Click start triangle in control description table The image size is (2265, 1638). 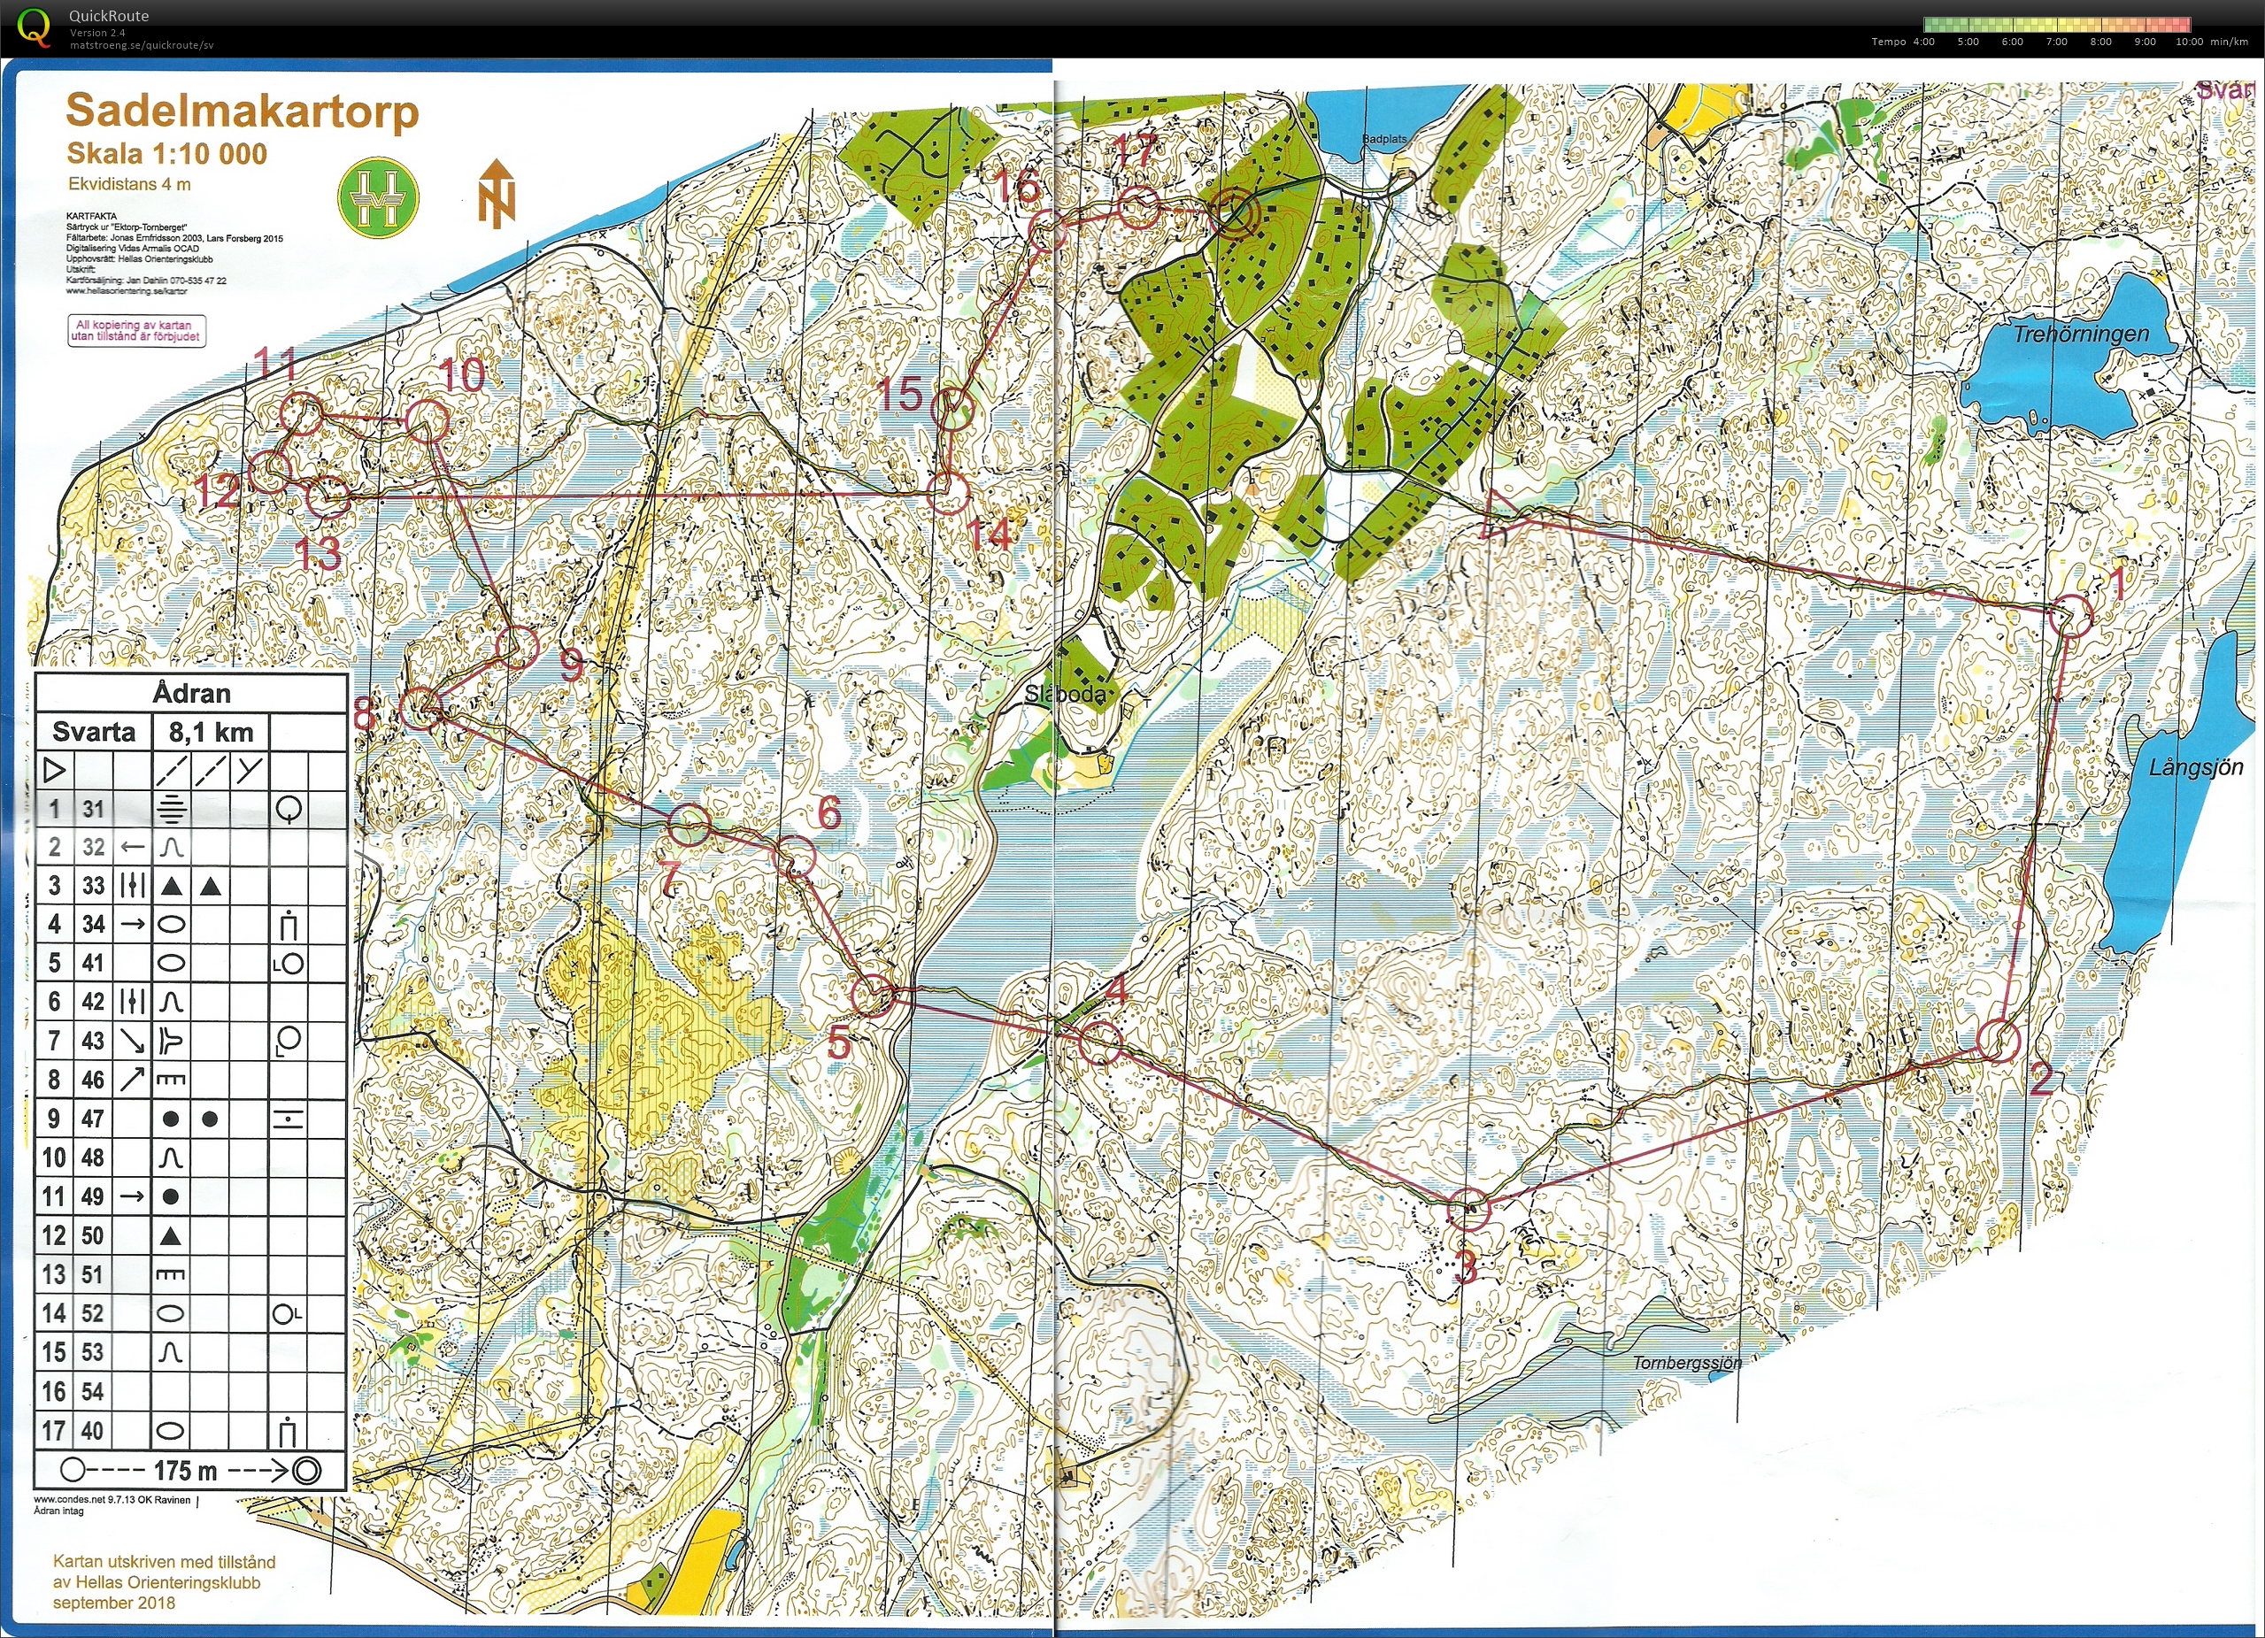point(54,770)
